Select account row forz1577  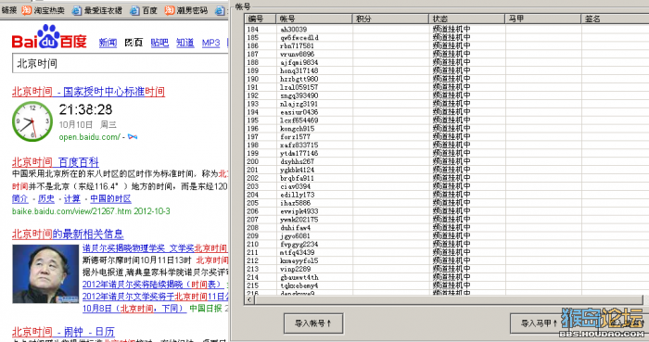[x=447, y=137]
